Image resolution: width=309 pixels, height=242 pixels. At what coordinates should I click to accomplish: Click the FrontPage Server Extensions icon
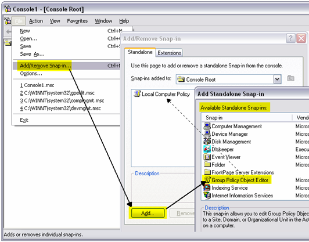click(x=207, y=172)
